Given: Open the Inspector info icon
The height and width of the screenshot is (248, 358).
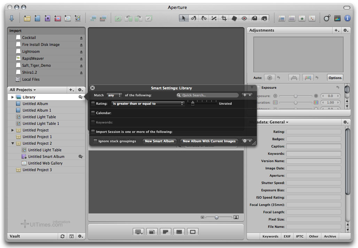Looking at the screenshot, I should tap(348, 18).
